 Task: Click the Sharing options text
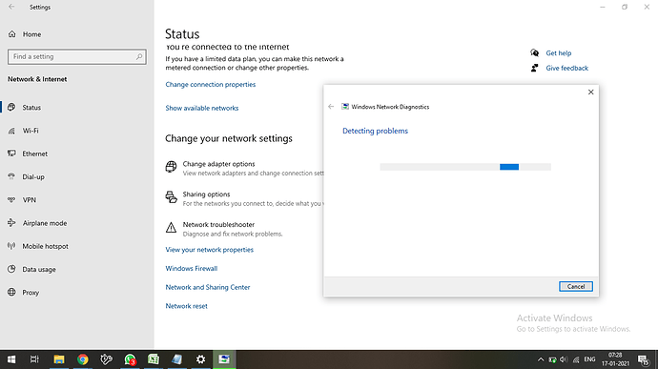click(206, 194)
